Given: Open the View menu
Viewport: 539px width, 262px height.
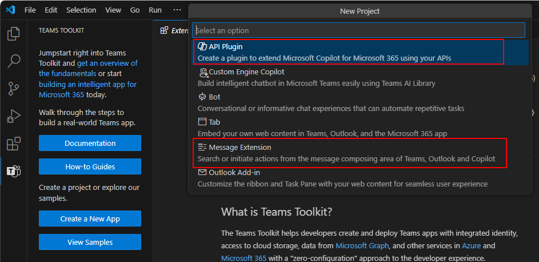Looking at the screenshot, I should [113, 10].
